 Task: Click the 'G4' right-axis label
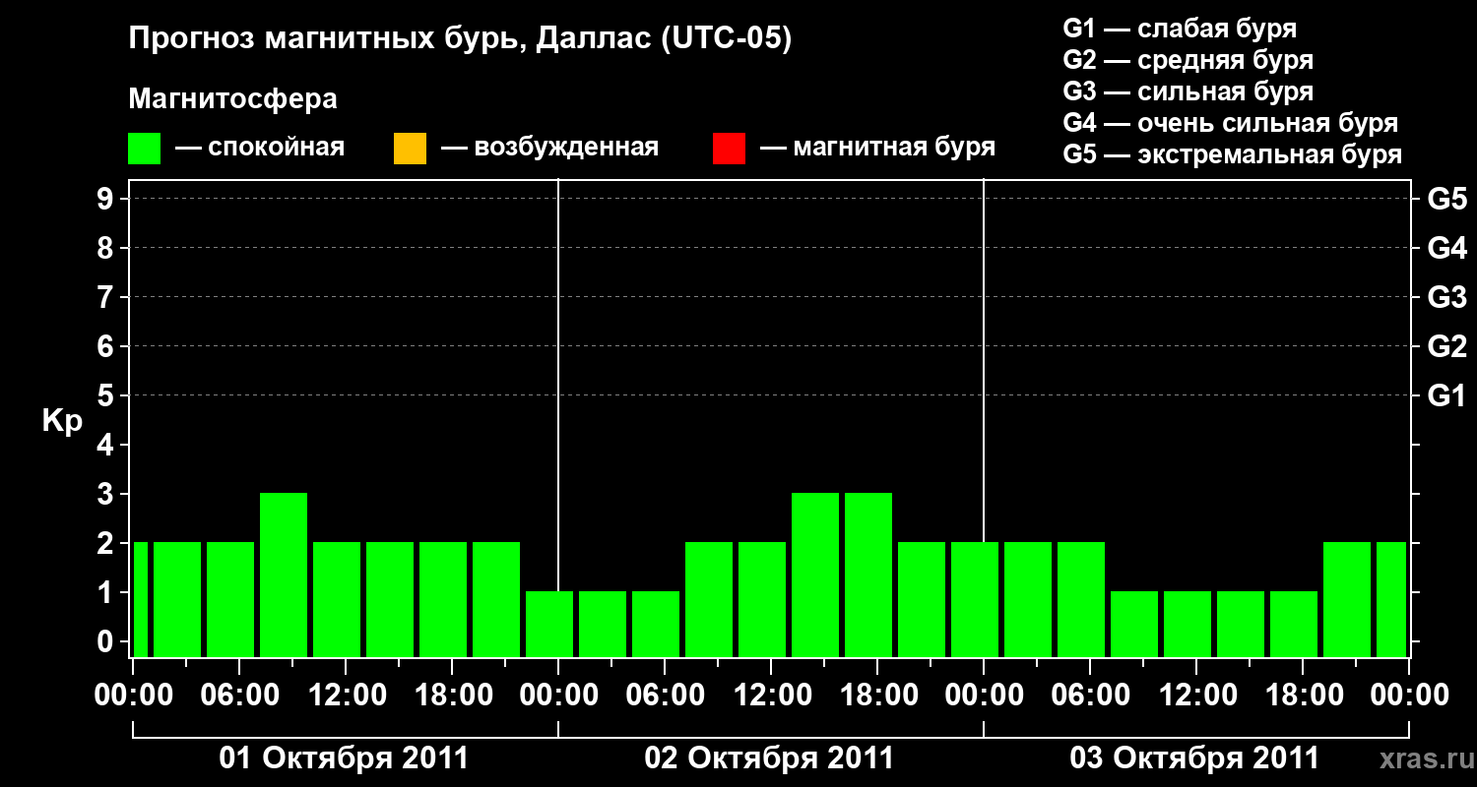tap(1447, 248)
